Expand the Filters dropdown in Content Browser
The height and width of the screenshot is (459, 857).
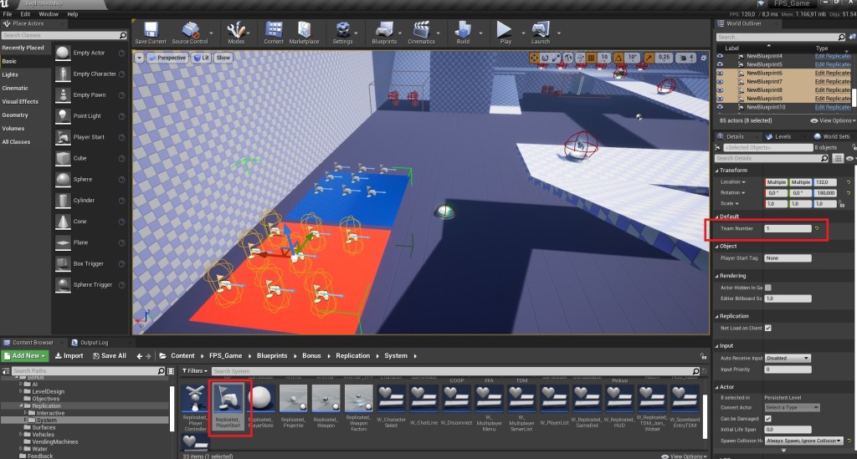click(x=195, y=370)
